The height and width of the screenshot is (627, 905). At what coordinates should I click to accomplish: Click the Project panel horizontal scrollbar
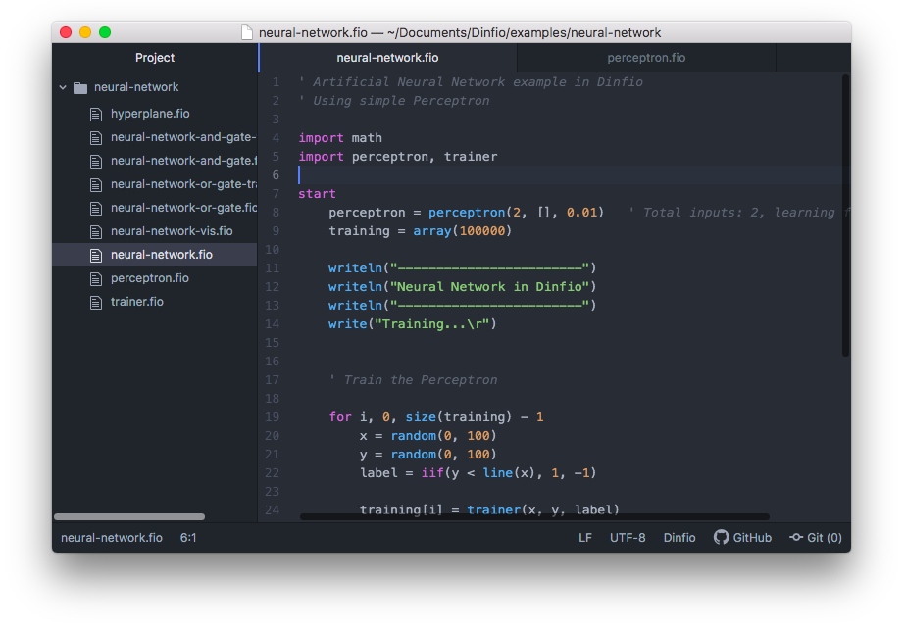(x=129, y=516)
